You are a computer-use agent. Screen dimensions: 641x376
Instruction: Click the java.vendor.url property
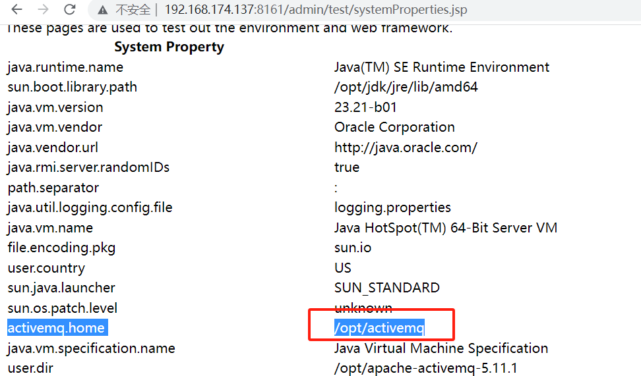53,148
